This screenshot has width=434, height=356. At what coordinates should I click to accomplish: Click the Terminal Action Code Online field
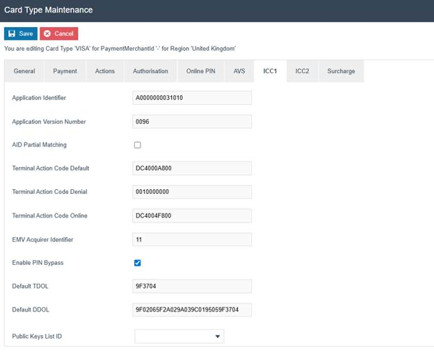(x=191, y=216)
